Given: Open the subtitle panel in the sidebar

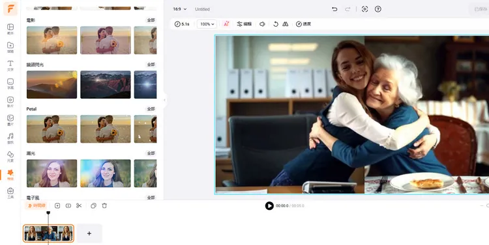Looking at the screenshot, I should tap(10, 84).
